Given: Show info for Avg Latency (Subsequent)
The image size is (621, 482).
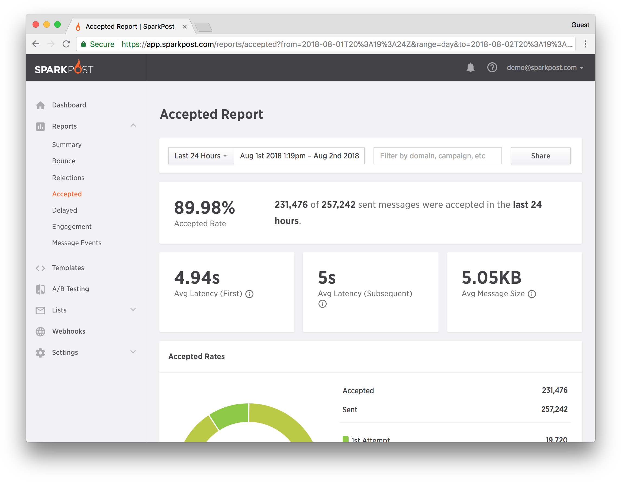Looking at the screenshot, I should [x=323, y=304].
